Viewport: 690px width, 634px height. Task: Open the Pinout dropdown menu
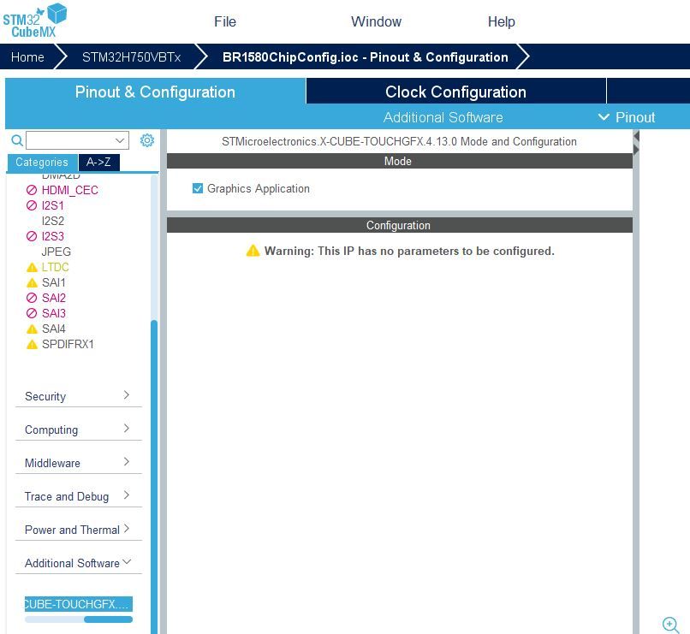(627, 117)
